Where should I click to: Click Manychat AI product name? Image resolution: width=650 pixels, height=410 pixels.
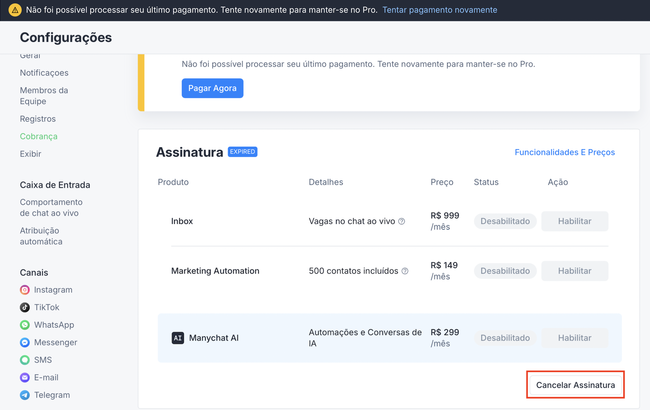[214, 338]
